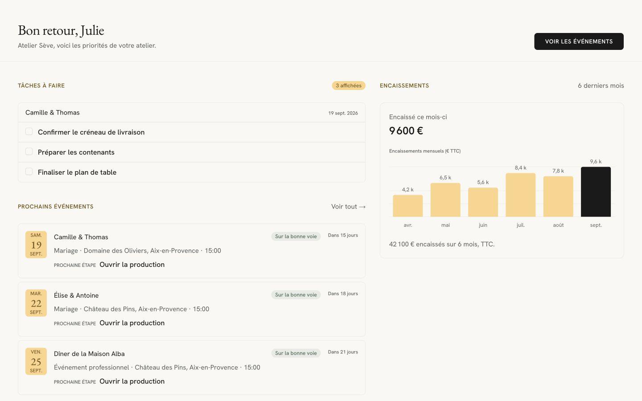Click the Dans 15 jours label
This screenshot has height=401, width=642.
point(343,235)
